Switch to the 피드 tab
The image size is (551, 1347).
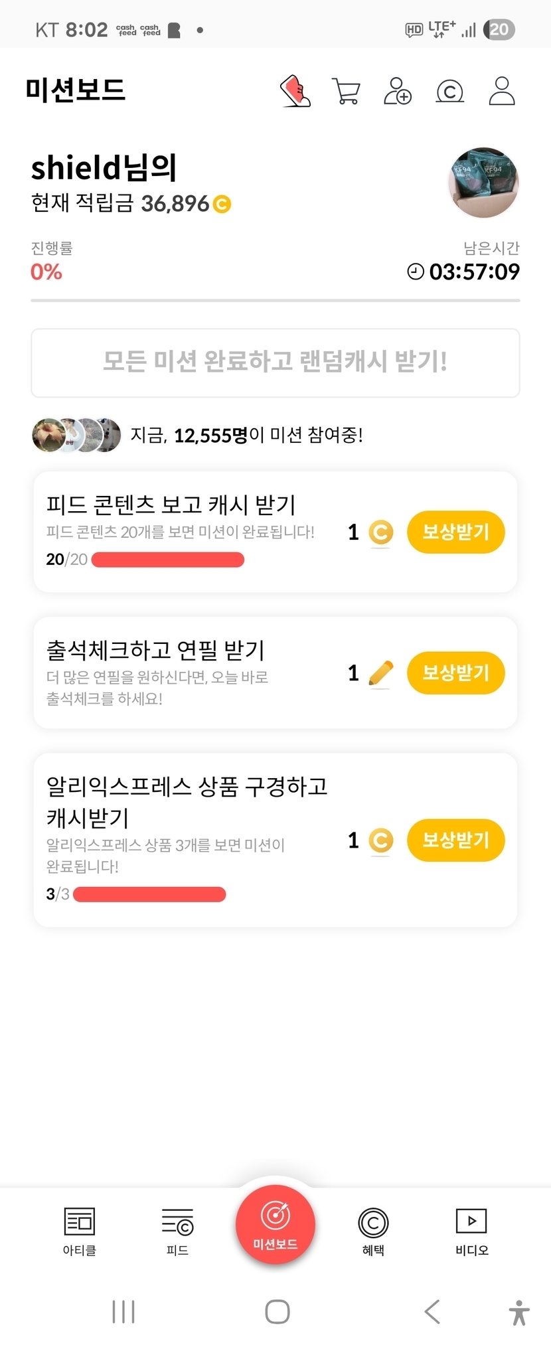[x=177, y=1231]
